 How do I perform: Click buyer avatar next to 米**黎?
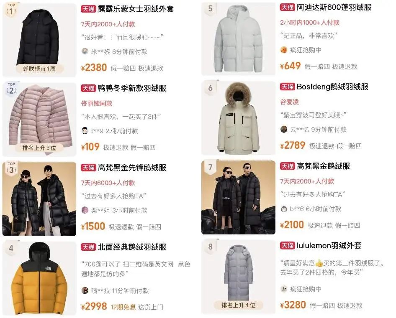(85, 51)
